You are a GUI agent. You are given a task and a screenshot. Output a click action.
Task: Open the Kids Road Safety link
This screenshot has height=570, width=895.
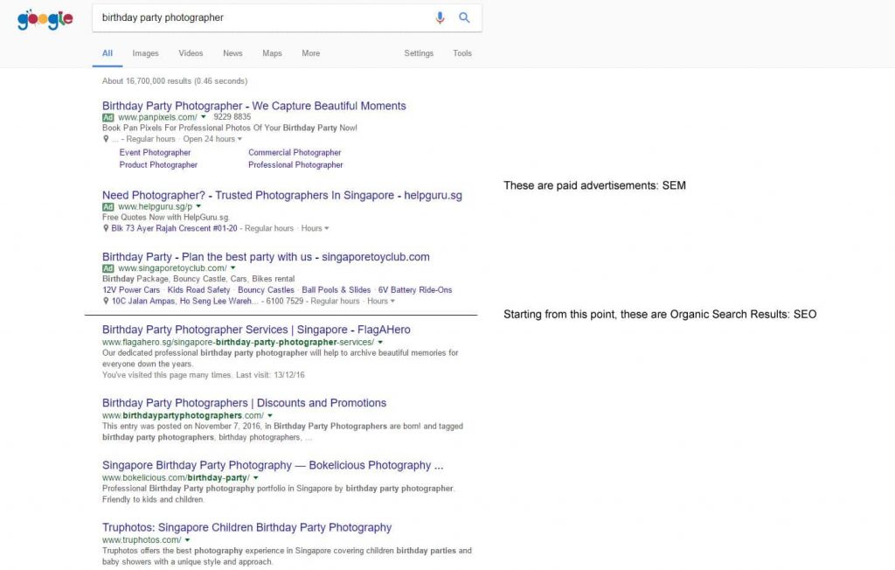198,290
